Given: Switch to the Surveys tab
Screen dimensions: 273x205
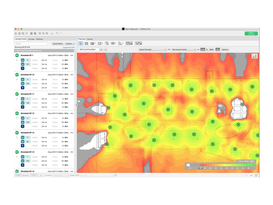Looking at the screenshot, I should (31, 39).
